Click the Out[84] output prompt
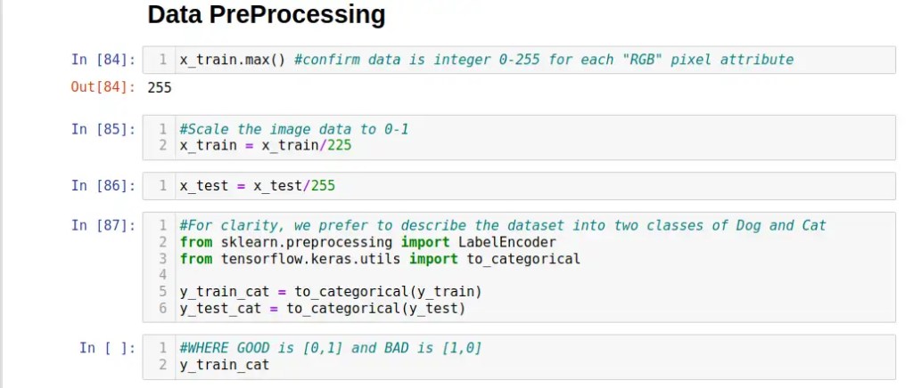913x388 pixels. coord(103,87)
